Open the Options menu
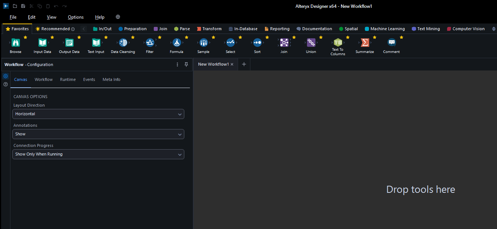 coord(75,17)
